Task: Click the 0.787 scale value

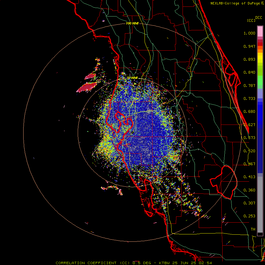Action: [x=249, y=85]
